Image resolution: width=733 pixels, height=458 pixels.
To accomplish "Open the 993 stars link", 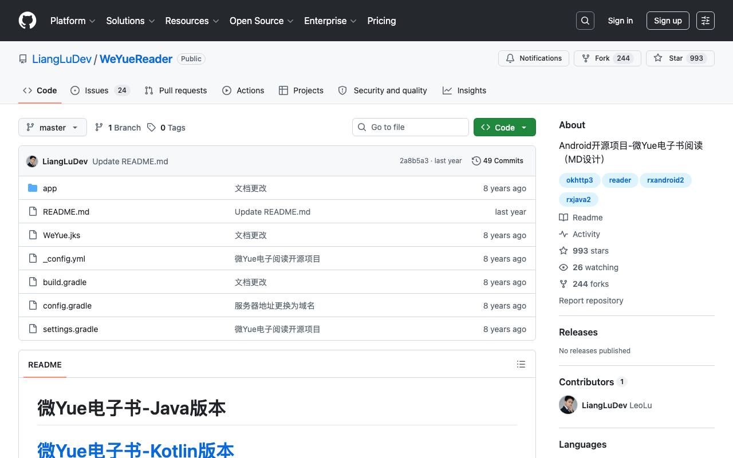I will tap(584, 251).
